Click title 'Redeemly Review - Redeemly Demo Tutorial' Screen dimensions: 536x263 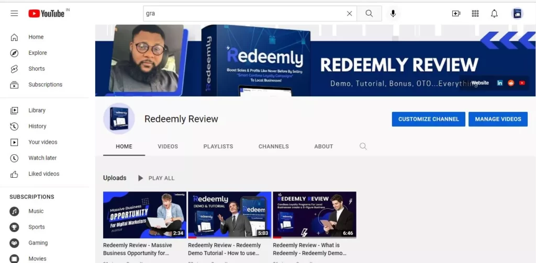click(224, 249)
